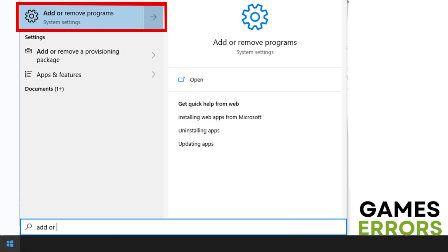
Task: Expand the Apps & features chevron
Action: pos(153,75)
